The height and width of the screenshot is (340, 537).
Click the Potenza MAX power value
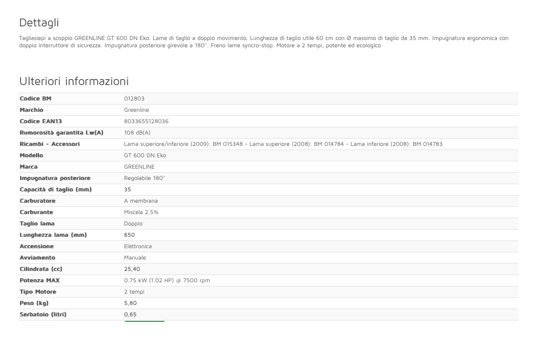click(x=167, y=280)
